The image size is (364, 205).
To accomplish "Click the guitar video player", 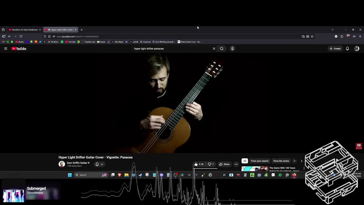I will tap(182, 103).
